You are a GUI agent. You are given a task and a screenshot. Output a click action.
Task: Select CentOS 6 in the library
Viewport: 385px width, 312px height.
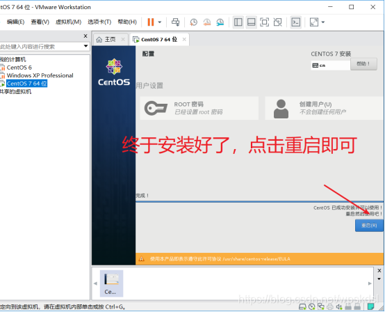click(x=19, y=68)
